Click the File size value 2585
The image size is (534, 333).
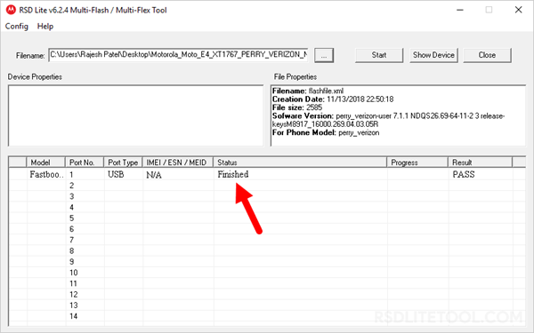(x=314, y=107)
